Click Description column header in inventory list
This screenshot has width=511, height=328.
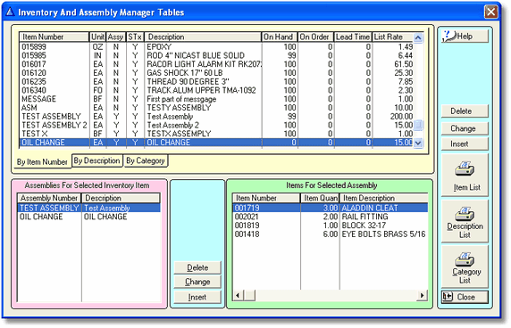tap(203, 37)
